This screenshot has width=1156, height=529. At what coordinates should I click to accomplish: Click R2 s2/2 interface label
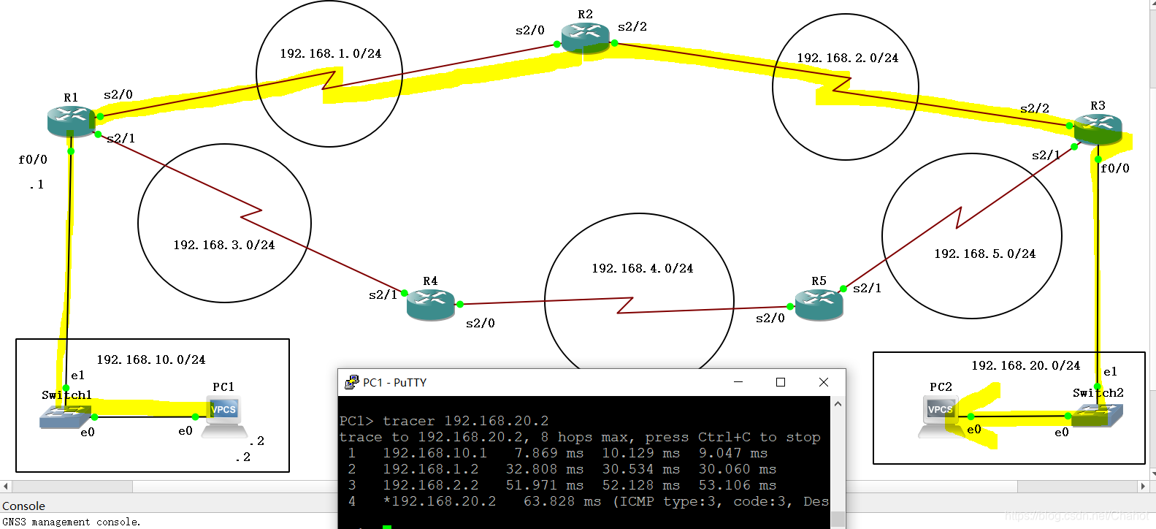click(x=632, y=26)
